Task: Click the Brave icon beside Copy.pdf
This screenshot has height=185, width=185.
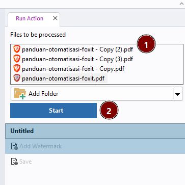Action: pyautogui.click(x=17, y=69)
